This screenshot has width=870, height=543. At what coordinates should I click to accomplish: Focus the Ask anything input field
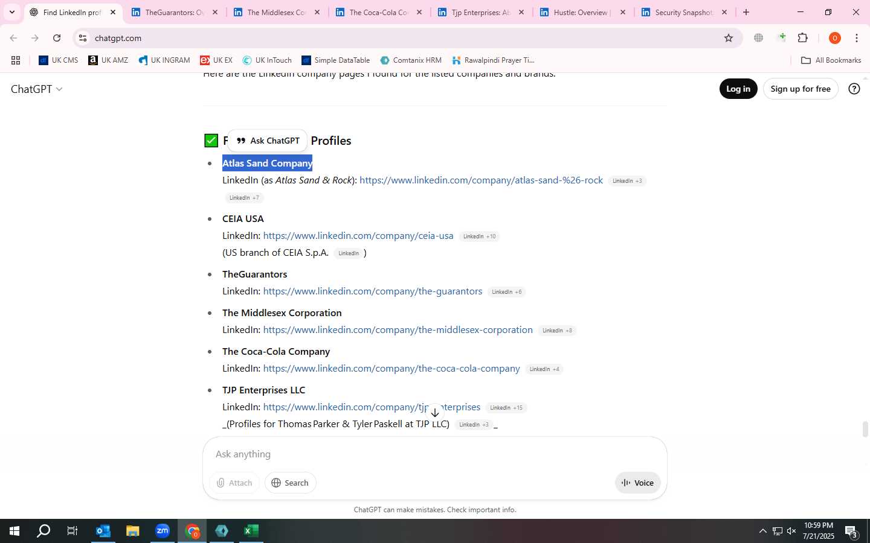tap(435, 454)
